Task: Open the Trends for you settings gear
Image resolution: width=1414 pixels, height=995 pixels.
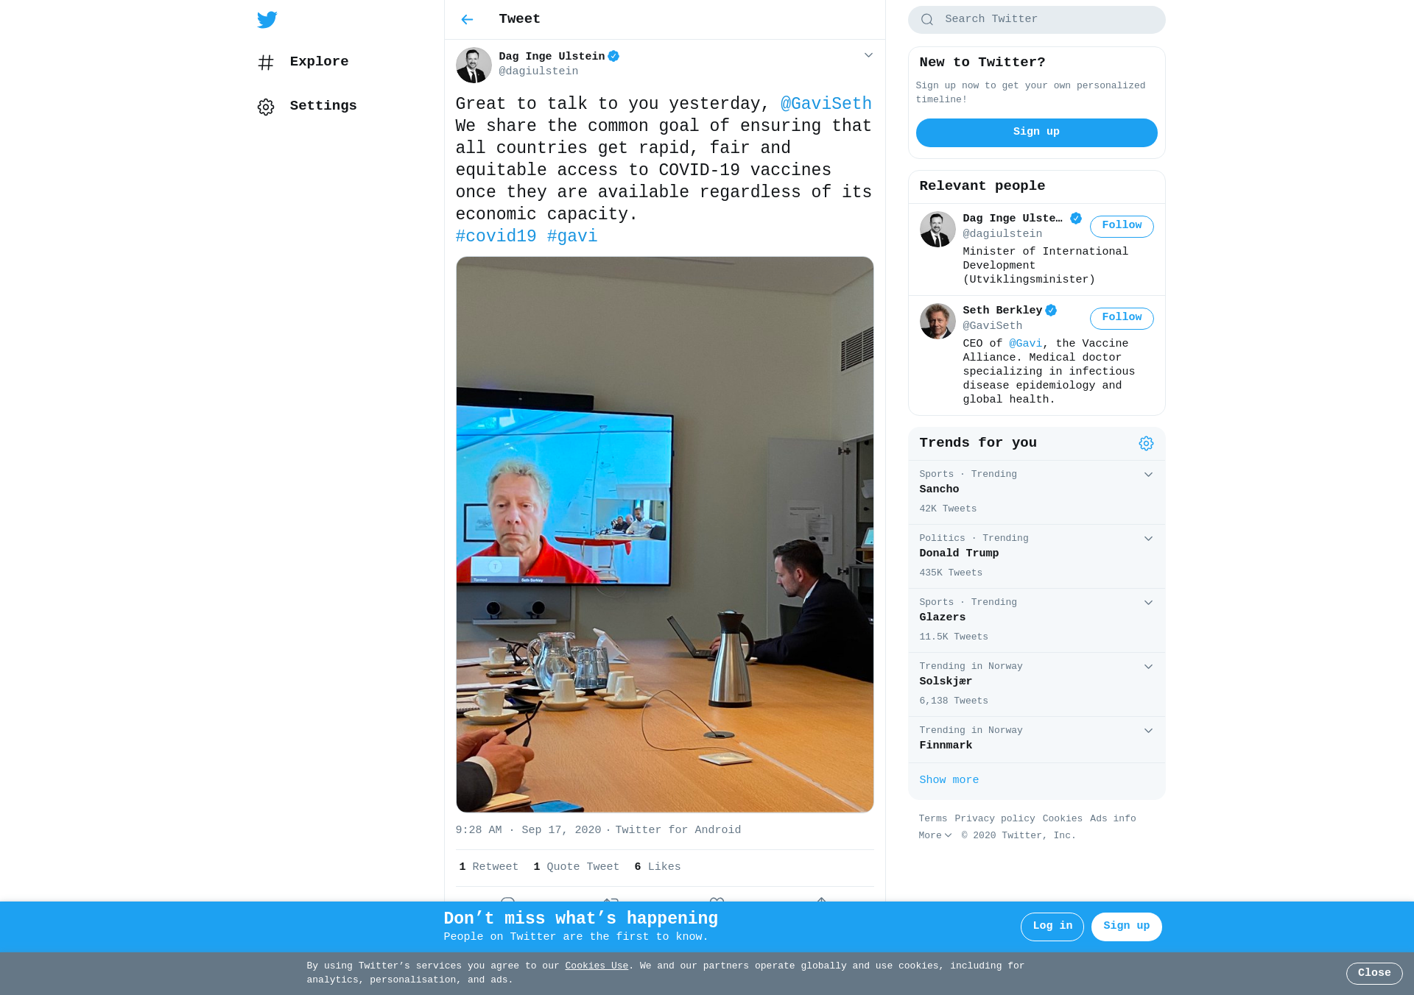Action: click(x=1146, y=443)
